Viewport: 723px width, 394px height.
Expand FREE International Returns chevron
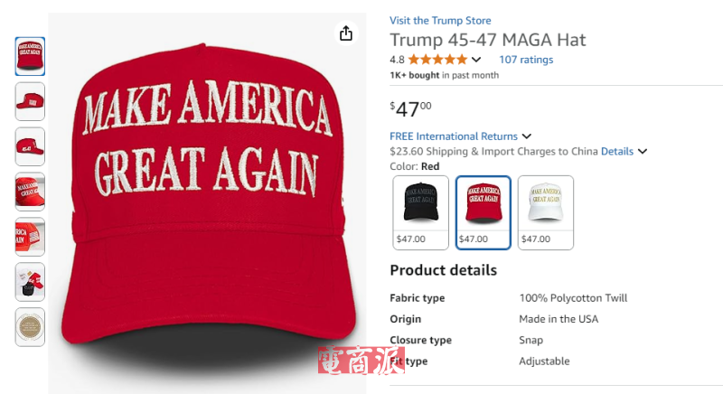click(527, 136)
